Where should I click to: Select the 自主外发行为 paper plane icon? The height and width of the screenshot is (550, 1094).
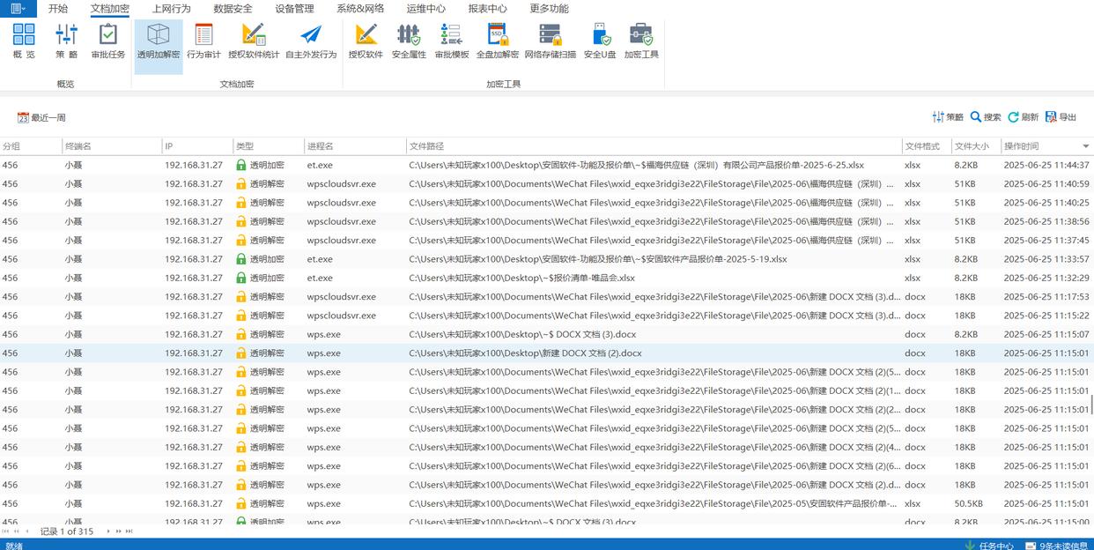(311, 41)
